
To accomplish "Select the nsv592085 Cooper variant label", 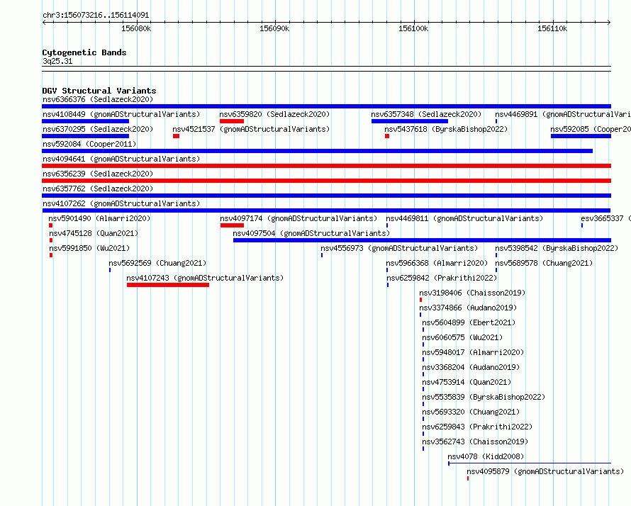I will coord(591,129).
